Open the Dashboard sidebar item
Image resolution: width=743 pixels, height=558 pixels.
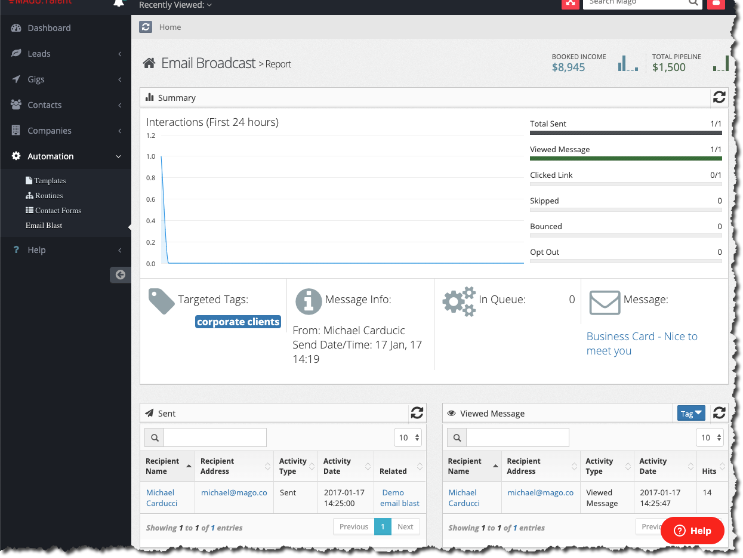[49, 28]
